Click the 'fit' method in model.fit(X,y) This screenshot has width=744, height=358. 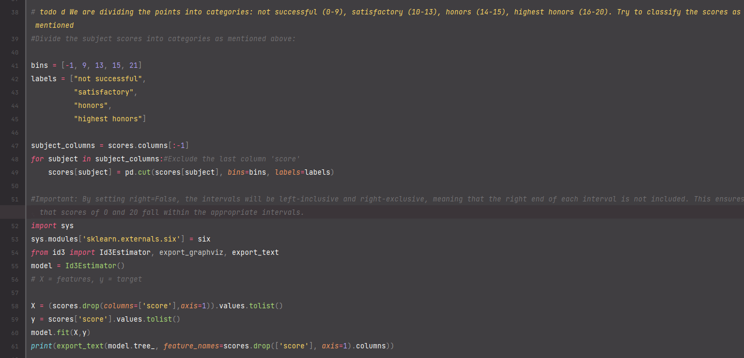coord(63,332)
